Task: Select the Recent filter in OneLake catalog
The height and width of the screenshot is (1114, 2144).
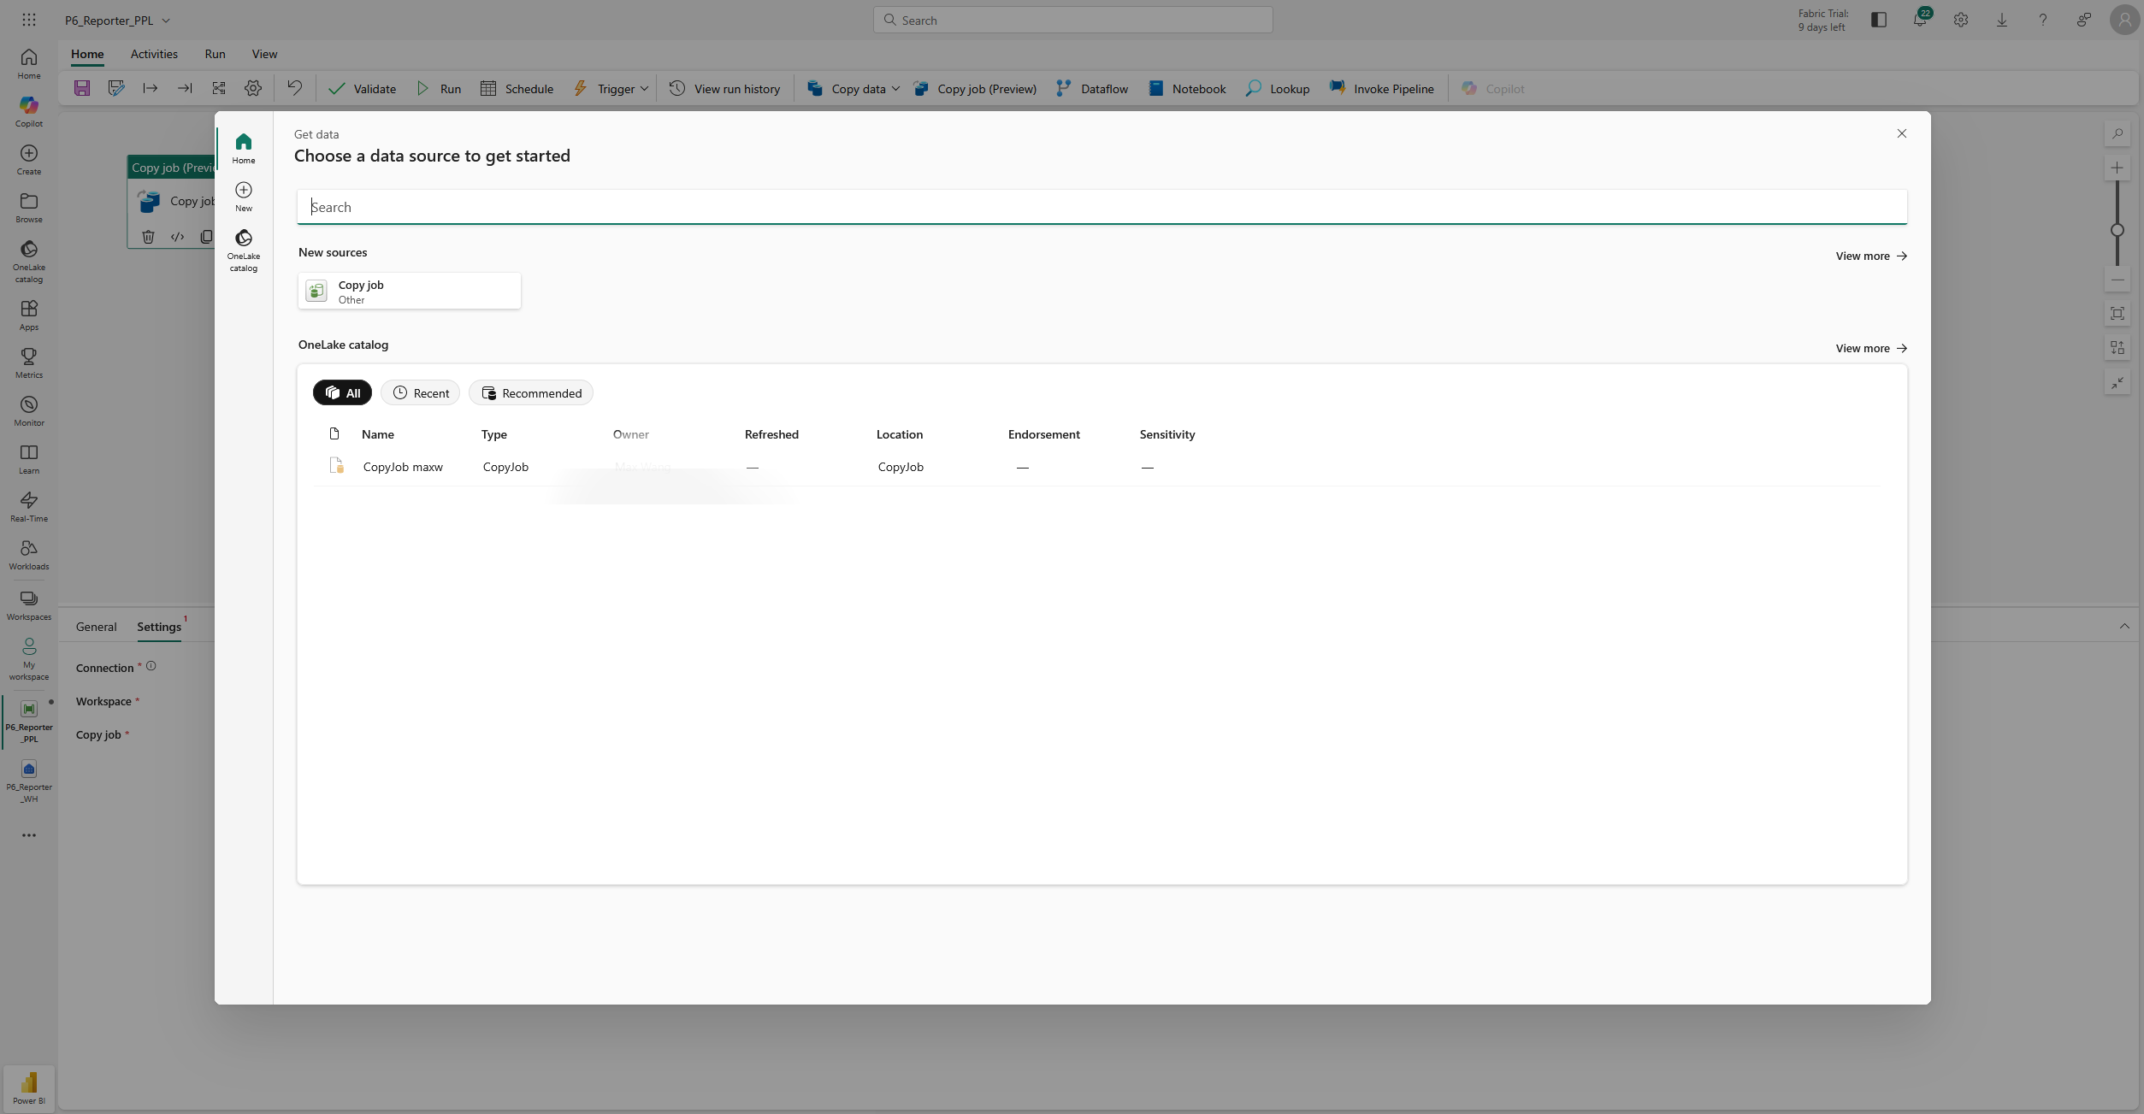Action: click(420, 392)
